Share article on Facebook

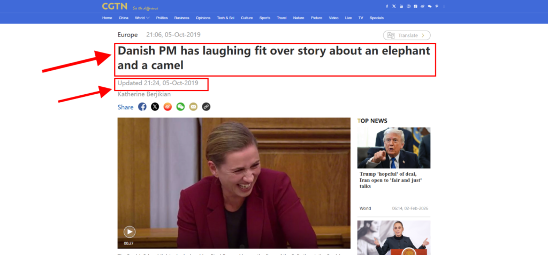[x=142, y=107]
